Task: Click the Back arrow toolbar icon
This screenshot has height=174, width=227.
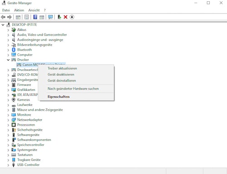Action: tap(3, 17)
